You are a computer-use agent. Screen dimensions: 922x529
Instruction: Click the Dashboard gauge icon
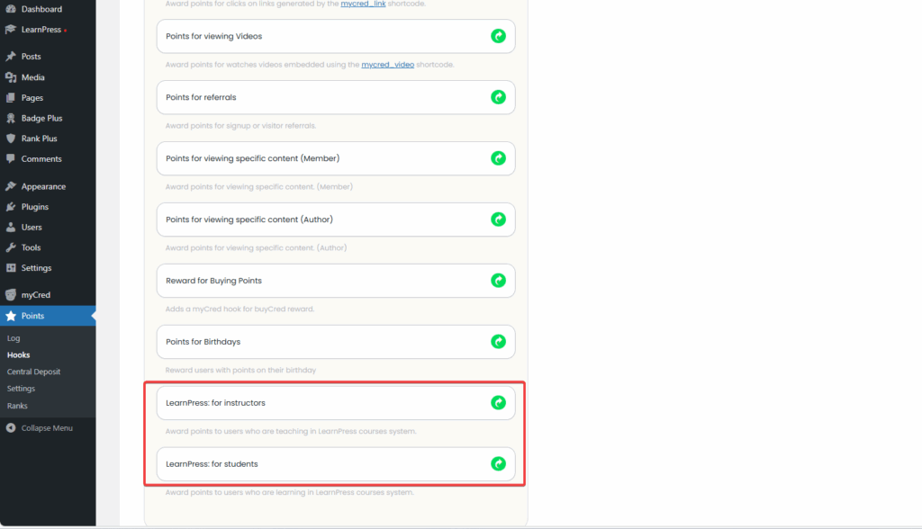click(x=11, y=9)
